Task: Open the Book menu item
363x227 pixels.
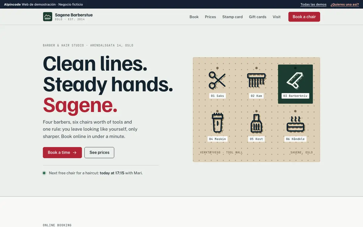Action: [x=194, y=17]
